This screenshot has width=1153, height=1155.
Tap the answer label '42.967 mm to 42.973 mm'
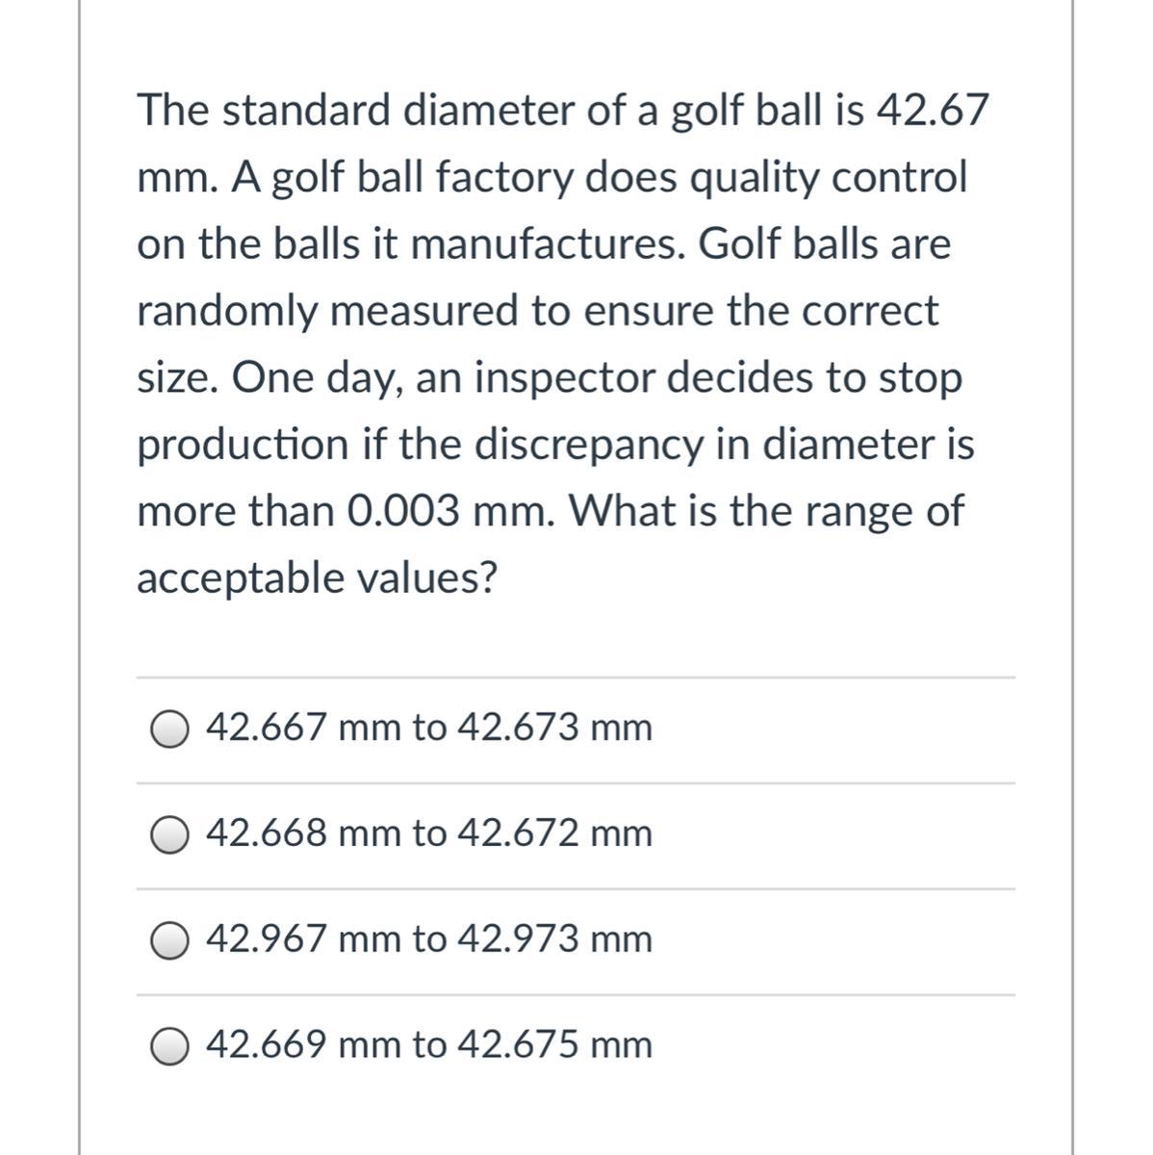[429, 939]
